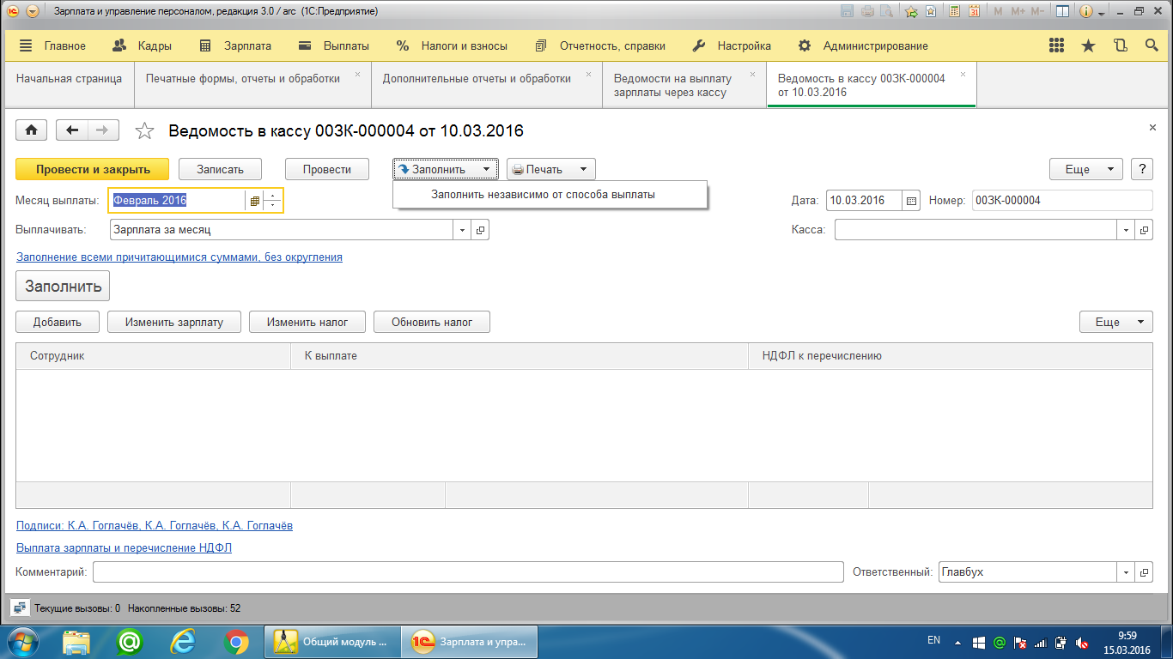Click the calendar picker in Дата field

click(912, 201)
